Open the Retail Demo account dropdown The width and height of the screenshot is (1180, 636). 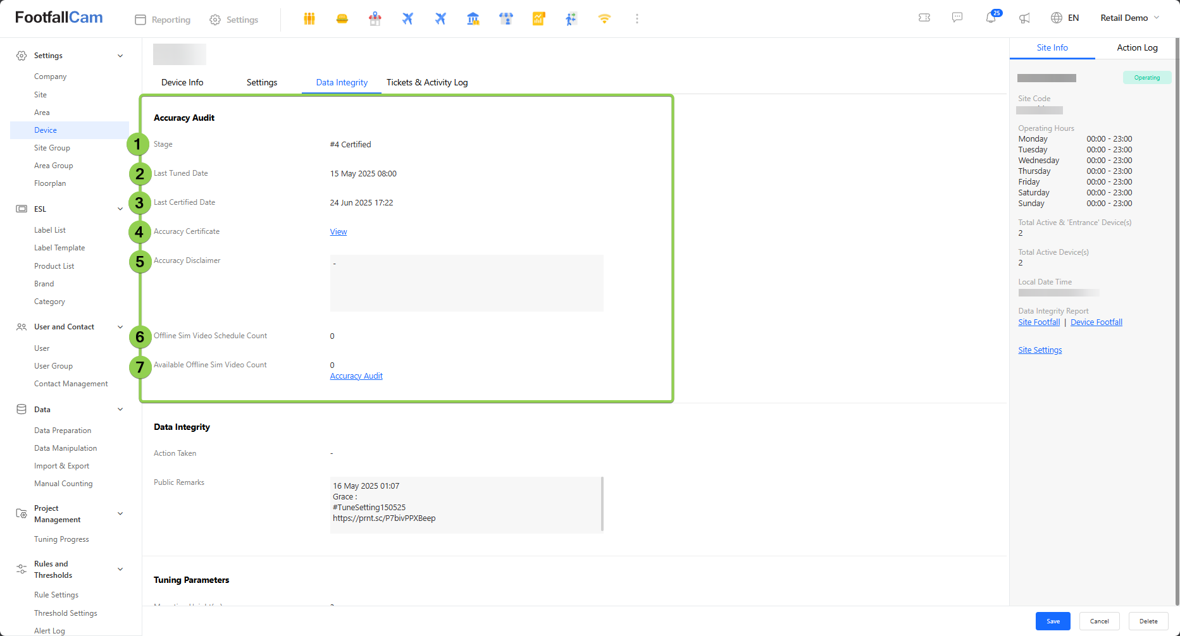pyautogui.click(x=1129, y=18)
